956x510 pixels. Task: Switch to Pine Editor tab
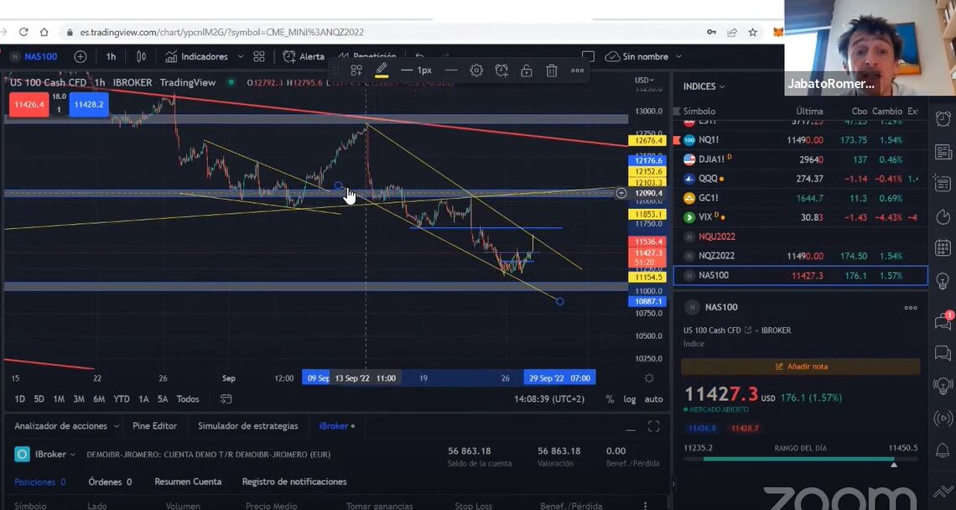(x=155, y=426)
